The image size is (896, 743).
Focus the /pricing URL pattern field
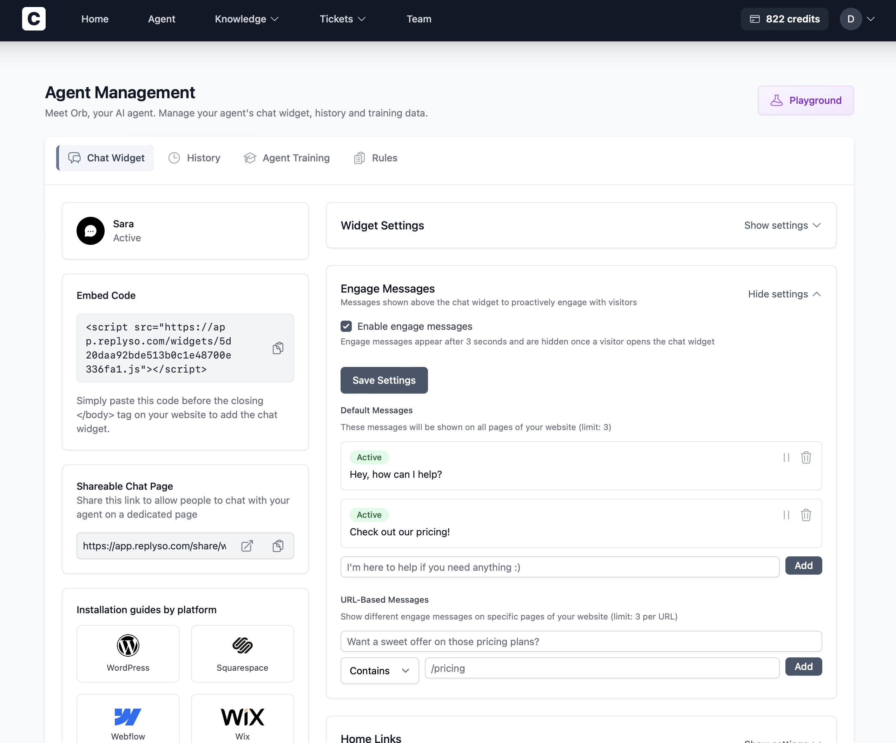pyautogui.click(x=602, y=668)
